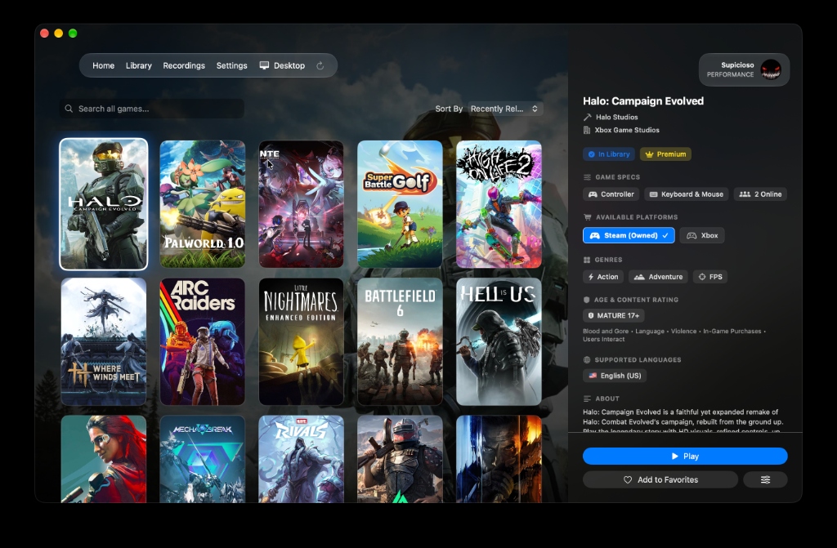Select the Adventure genre tag

[658, 277]
